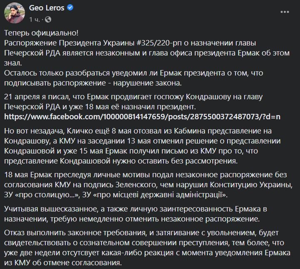The height and width of the screenshot is (269, 300).
Task: Click the paragraph starting 'Отказ выполнить законное требования'
Action: click(x=147, y=248)
